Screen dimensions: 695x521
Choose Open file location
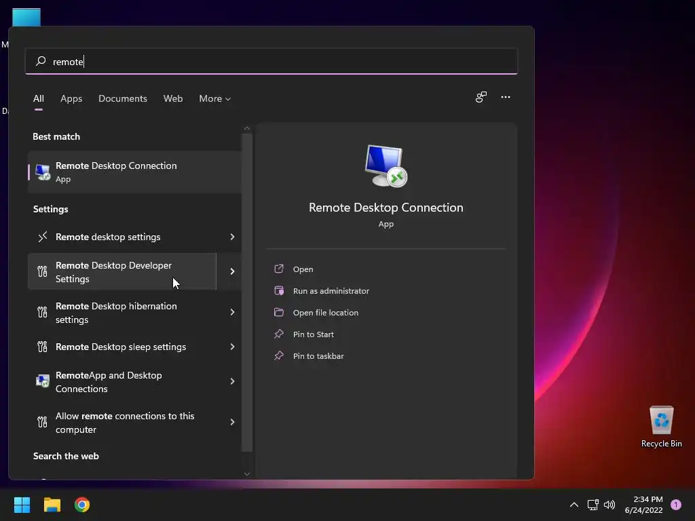(326, 313)
